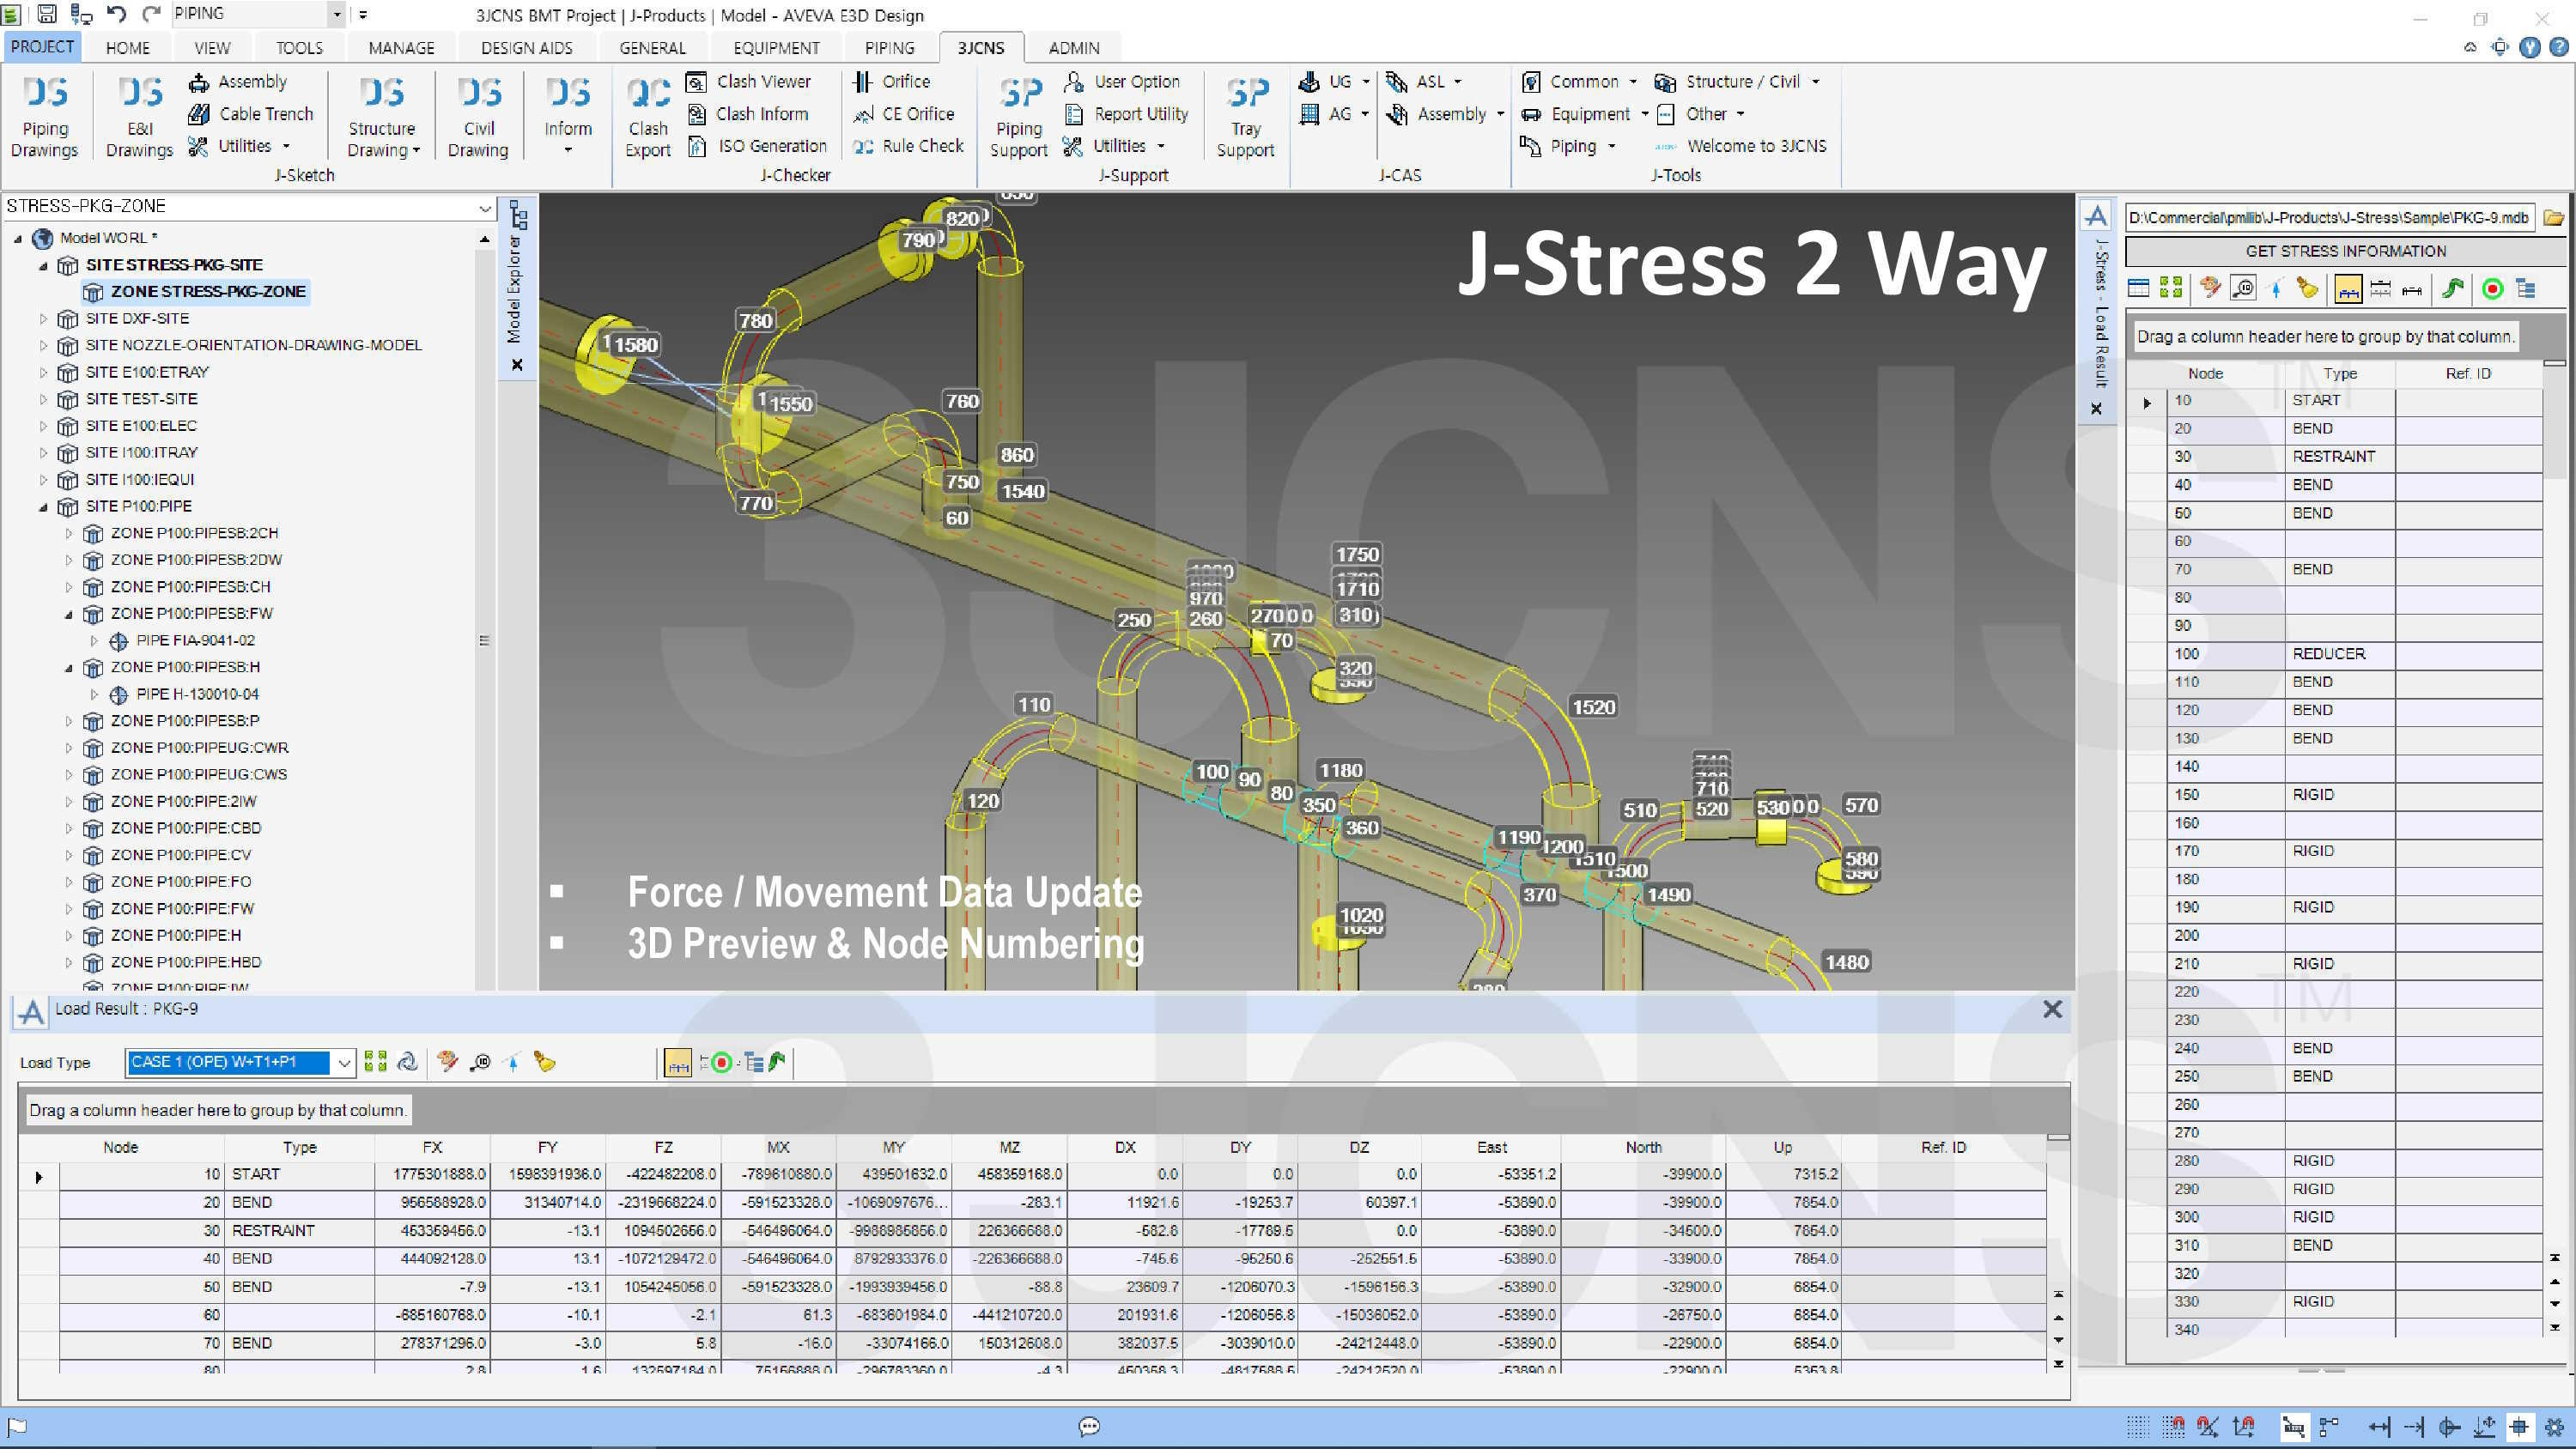Image resolution: width=2576 pixels, height=1449 pixels.
Task: Expand ZONE P100:PIPESB:2CH
Action: pyautogui.click(x=69, y=534)
